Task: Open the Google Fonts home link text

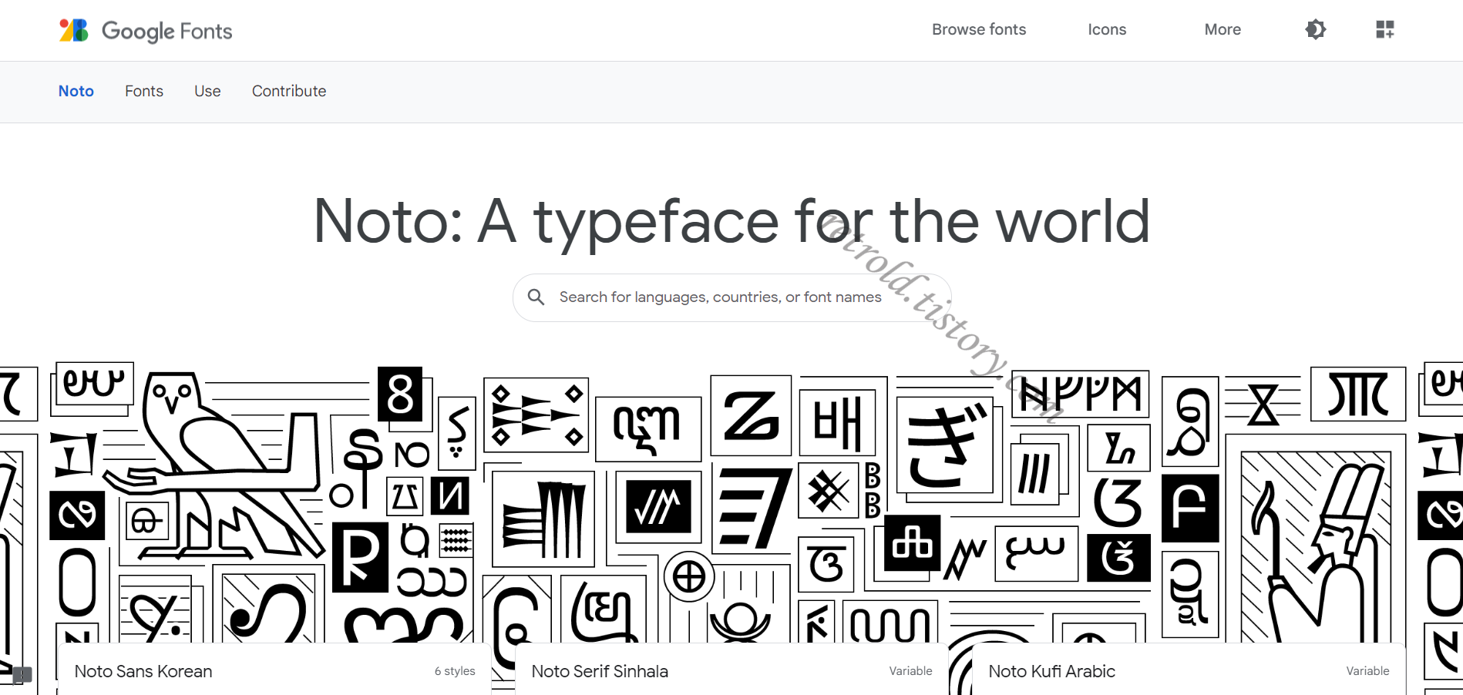Action: click(166, 31)
